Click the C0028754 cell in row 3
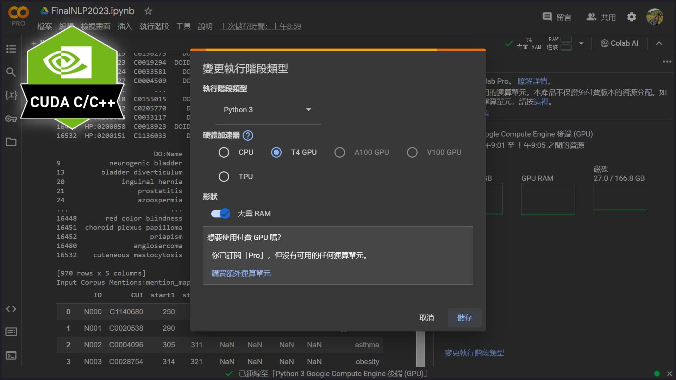Viewport: 676px width, 380px height. pyautogui.click(x=126, y=362)
